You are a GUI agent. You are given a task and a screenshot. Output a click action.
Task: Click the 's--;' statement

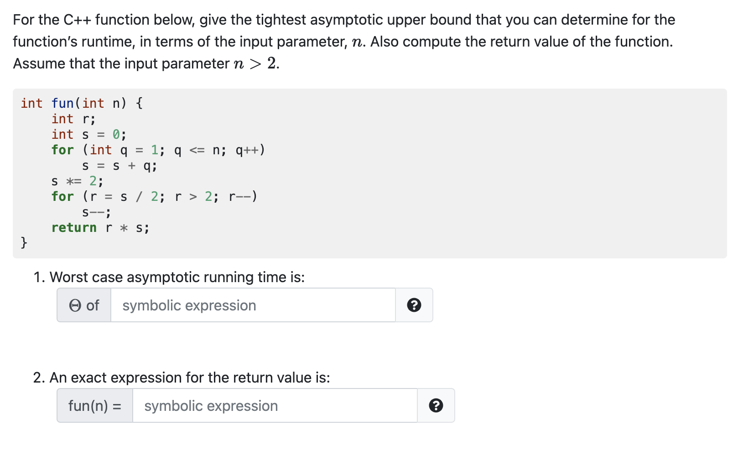[97, 212]
